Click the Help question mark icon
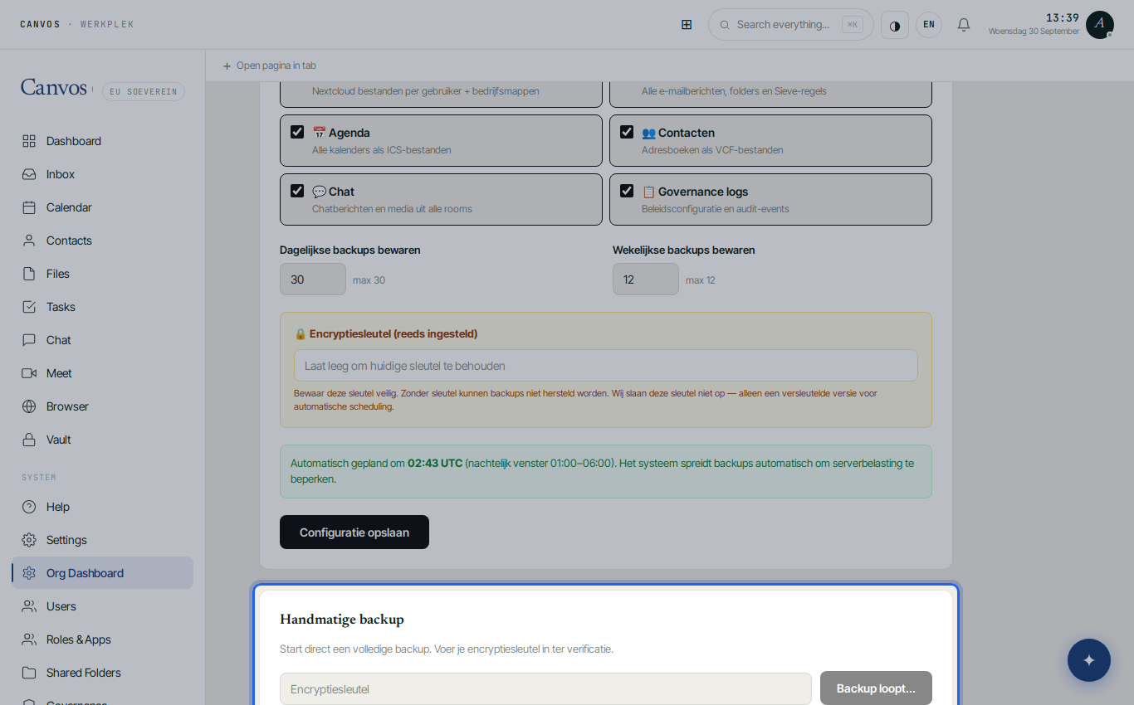This screenshot has height=705, width=1134. 29,507
